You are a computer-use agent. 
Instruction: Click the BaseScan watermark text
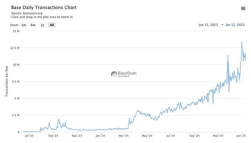pyautogui.click(x=127, y=73)
